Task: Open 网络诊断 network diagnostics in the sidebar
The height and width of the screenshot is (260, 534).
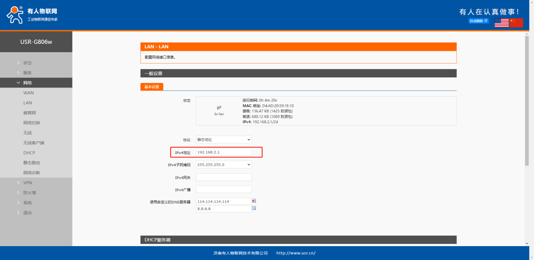Action: click(x=32, y=173)
